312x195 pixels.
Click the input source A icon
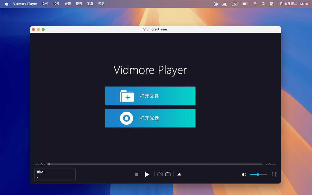[x=235, y=4]
